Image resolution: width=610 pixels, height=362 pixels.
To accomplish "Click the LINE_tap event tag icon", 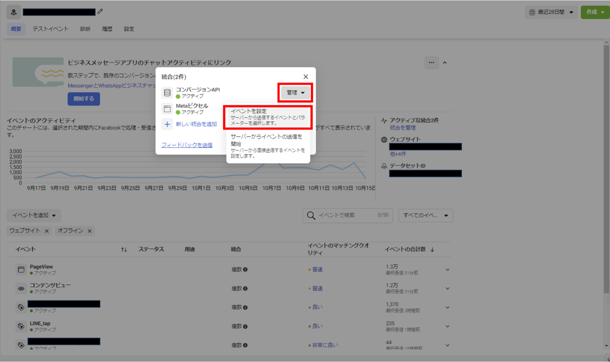I will (21, 326).
